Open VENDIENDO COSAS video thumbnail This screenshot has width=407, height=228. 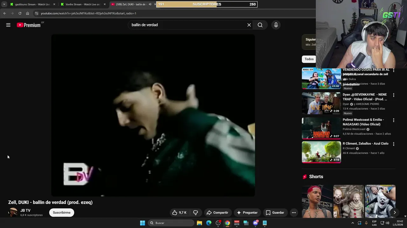click(x=321, y=79)
